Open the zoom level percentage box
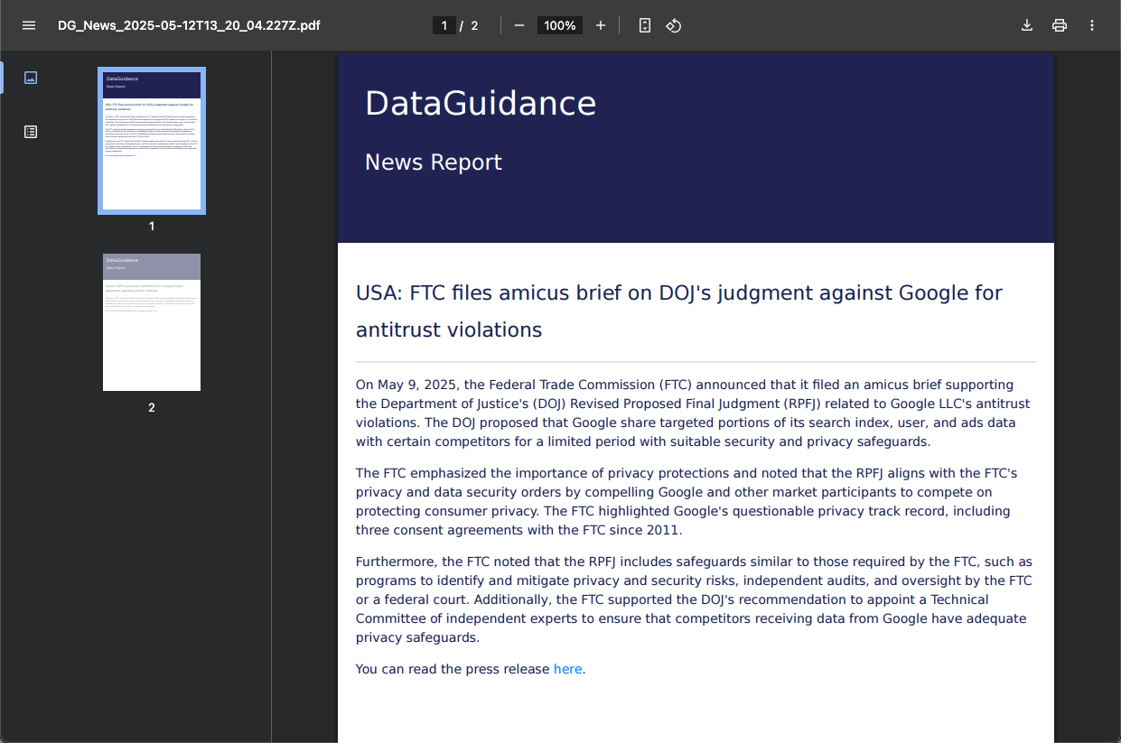 (559, 25)
